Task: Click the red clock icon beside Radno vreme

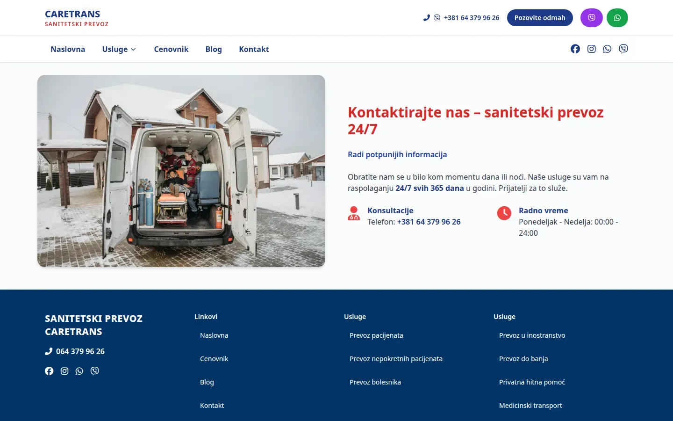Action: [504, 213]
